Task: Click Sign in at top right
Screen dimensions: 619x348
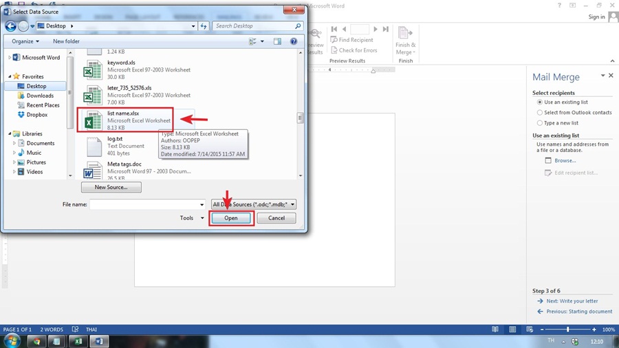Action: [x=596, y=17]
